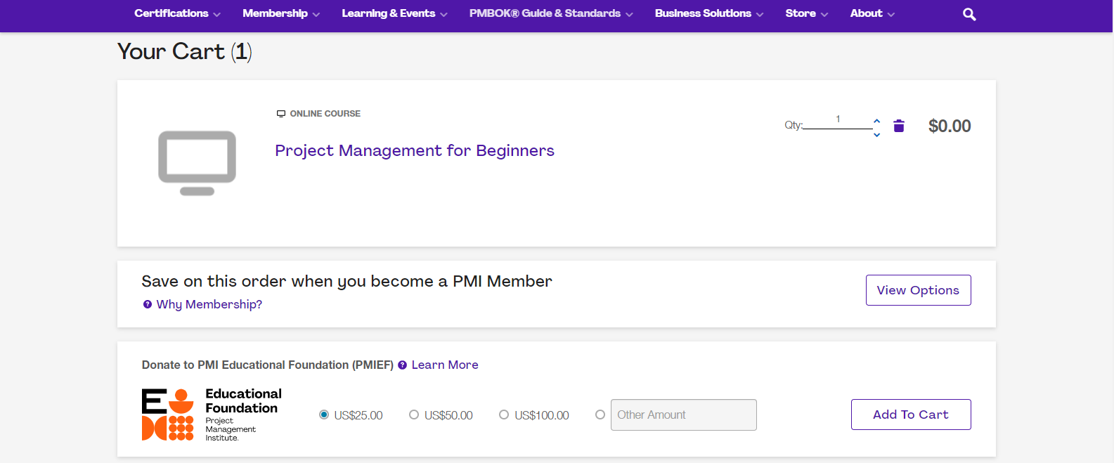Image resolution: width=1114 pixels, height=463 pixels.
Task: Delete course with trash icon
Action: click(898, 126)
